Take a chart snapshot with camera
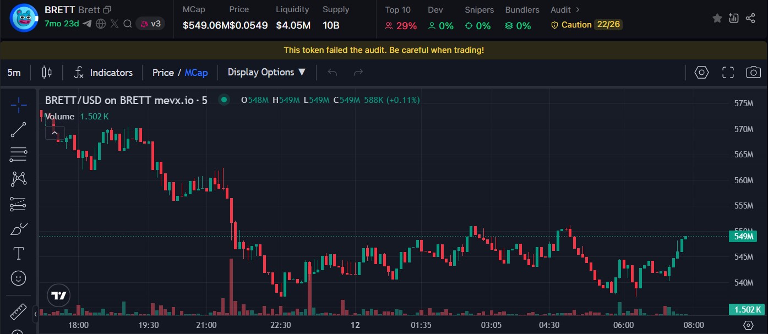The height and width of the screenshot is (334, 768). point(753,72)
